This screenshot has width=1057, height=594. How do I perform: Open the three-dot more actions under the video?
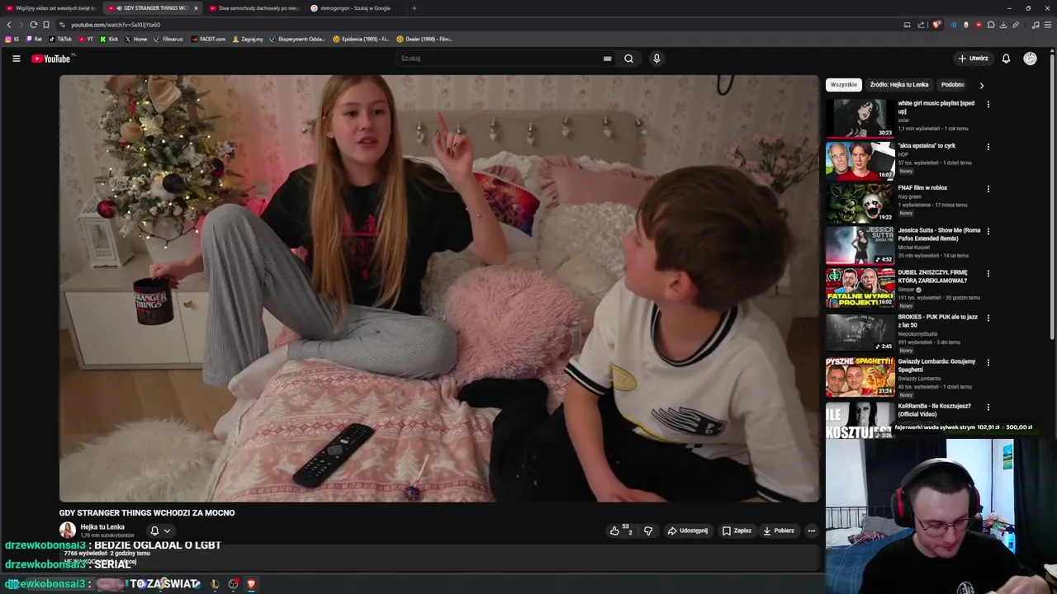pyautogui.click(x=812, y=530)
